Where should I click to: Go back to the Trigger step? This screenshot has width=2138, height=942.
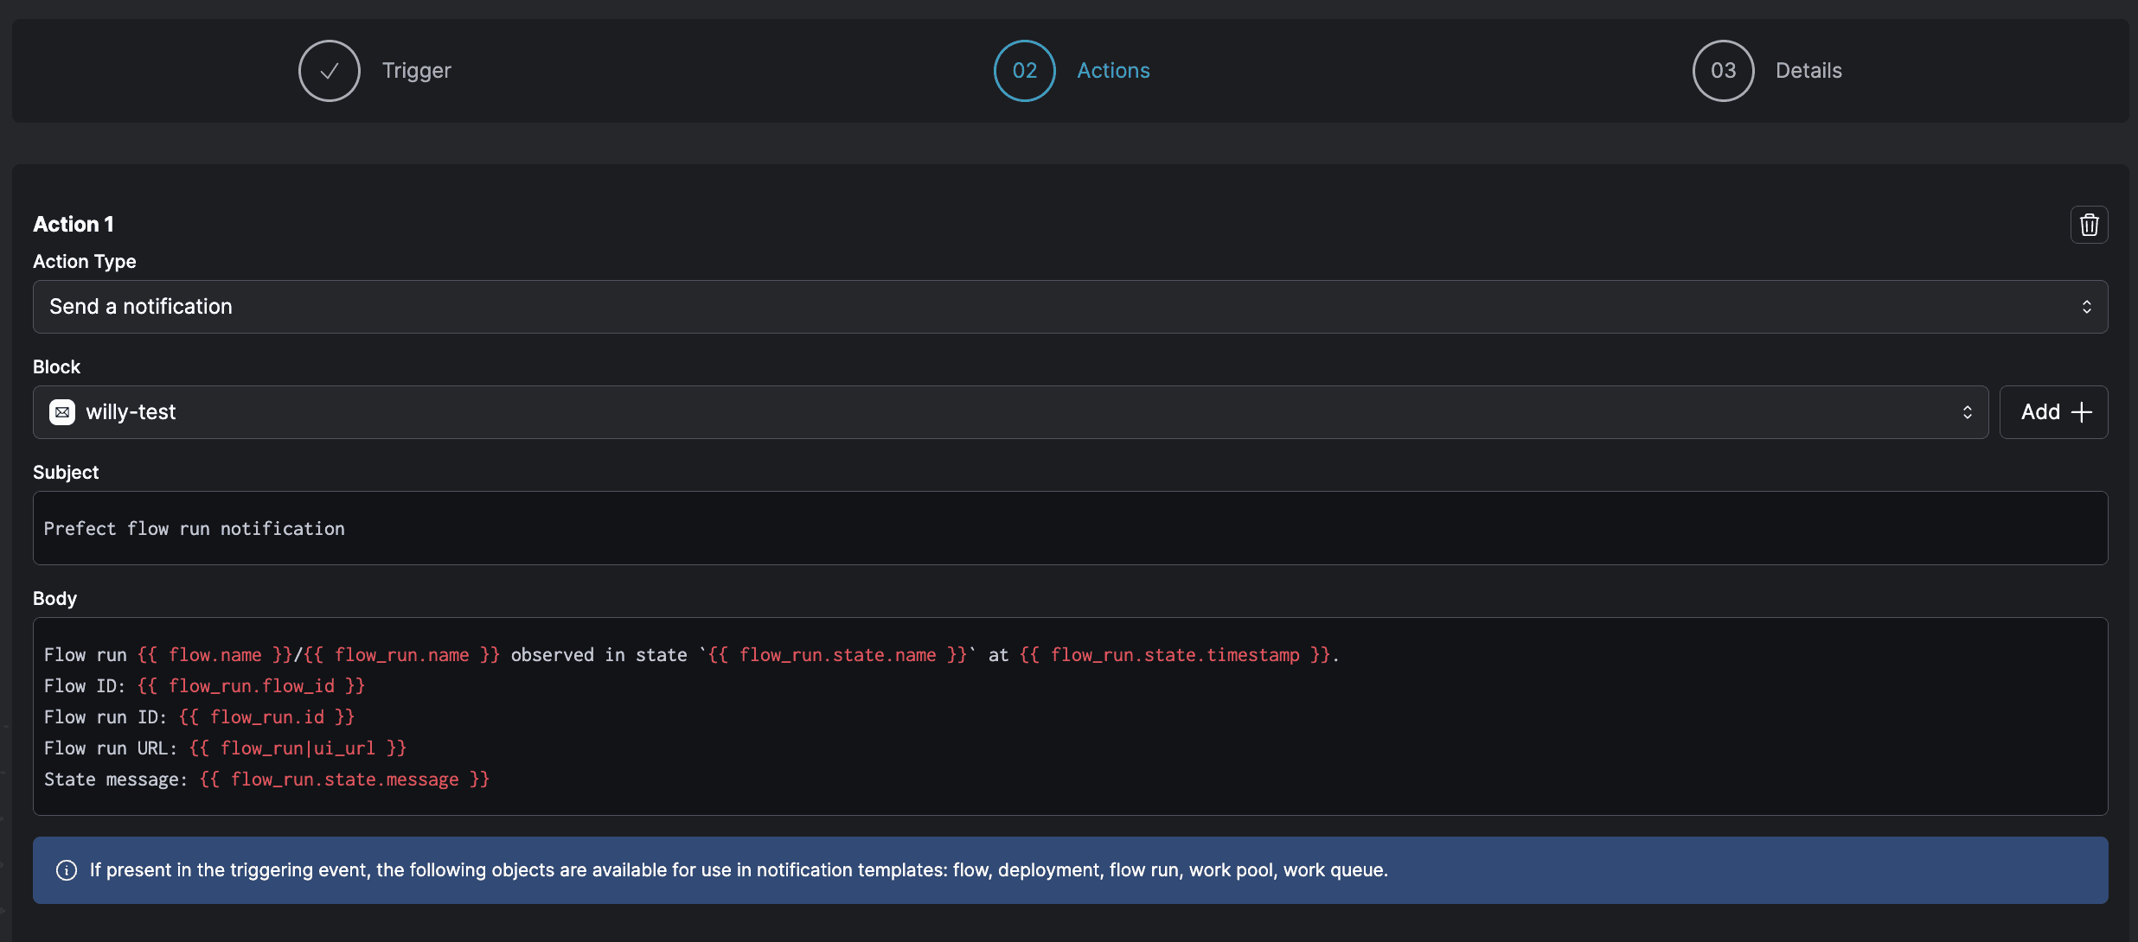click(416, 71)
